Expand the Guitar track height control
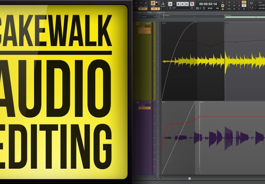 click(150, 23)
